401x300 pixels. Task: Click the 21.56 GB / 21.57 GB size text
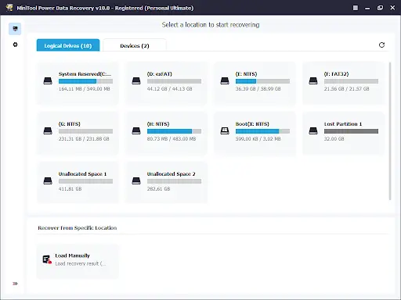click(347, 89)
